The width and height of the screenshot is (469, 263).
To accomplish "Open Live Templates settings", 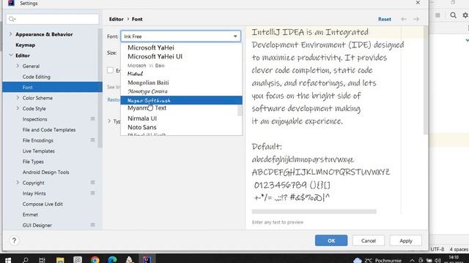I will [x=38, y=151].
